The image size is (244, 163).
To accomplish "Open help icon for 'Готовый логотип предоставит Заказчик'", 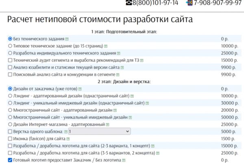I will [124, 160].
